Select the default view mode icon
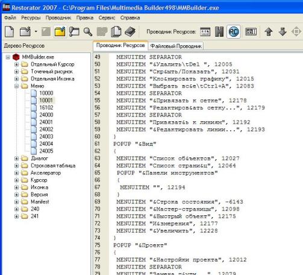The width and height of the screenshot is (303, 275). tap(205, 32)
